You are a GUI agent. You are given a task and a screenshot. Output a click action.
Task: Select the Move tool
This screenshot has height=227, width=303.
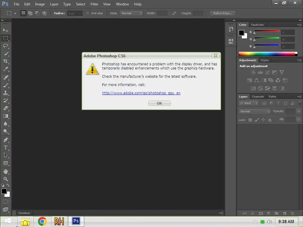[x=6, y=30]
